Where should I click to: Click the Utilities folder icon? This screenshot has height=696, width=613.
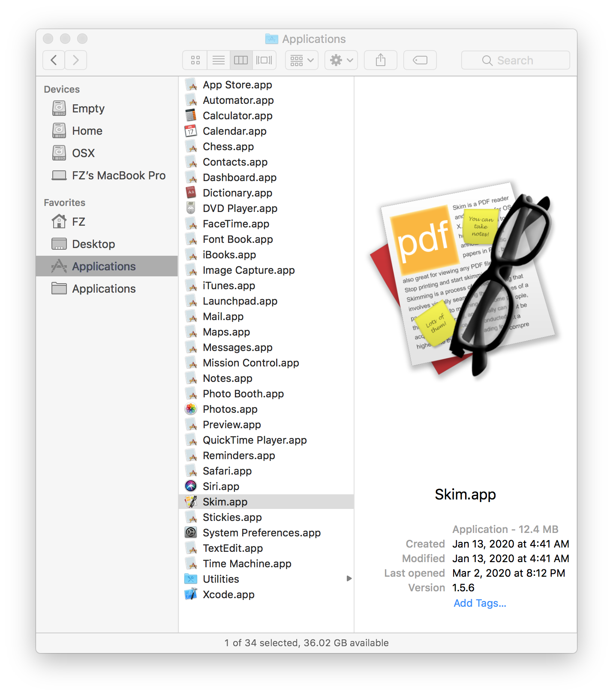(x=191, y=579)
